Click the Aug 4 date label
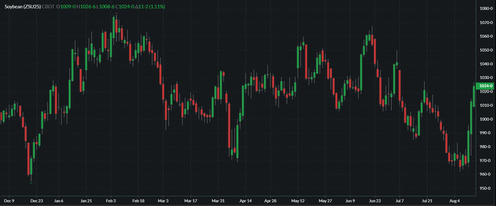The image size is (496, 206). (455, 201)
